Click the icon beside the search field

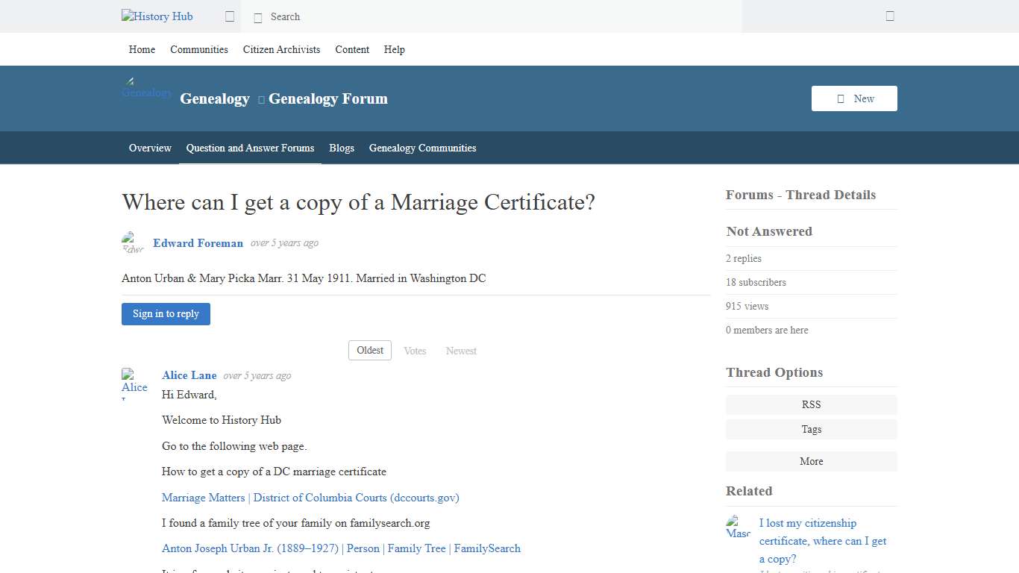[230, 16]
